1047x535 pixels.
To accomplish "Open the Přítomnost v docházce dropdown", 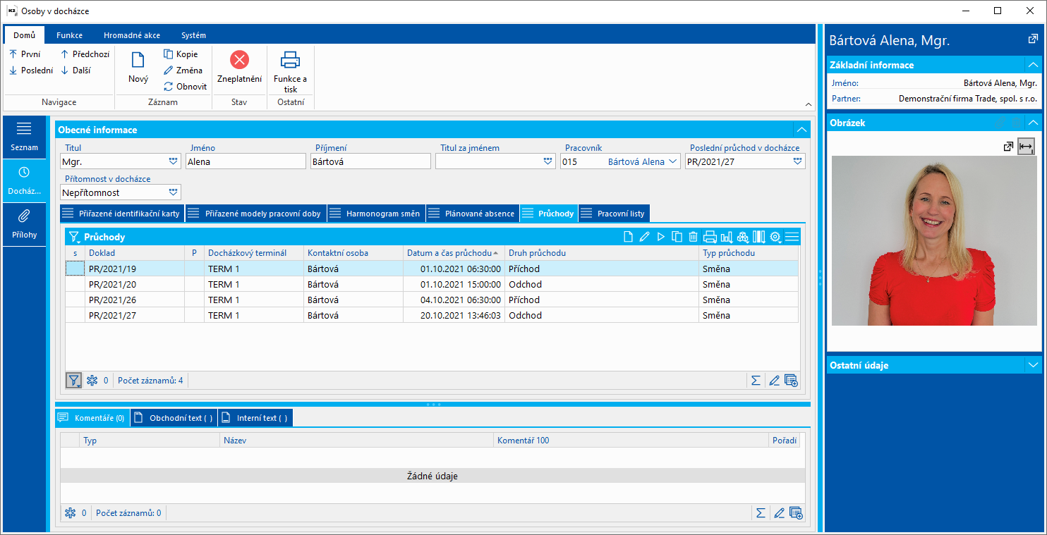I will click(x=174, y=192).
